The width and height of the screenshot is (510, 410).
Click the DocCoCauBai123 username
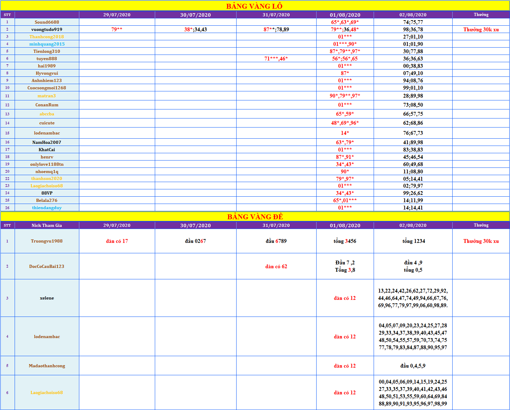tap(47, 266)
